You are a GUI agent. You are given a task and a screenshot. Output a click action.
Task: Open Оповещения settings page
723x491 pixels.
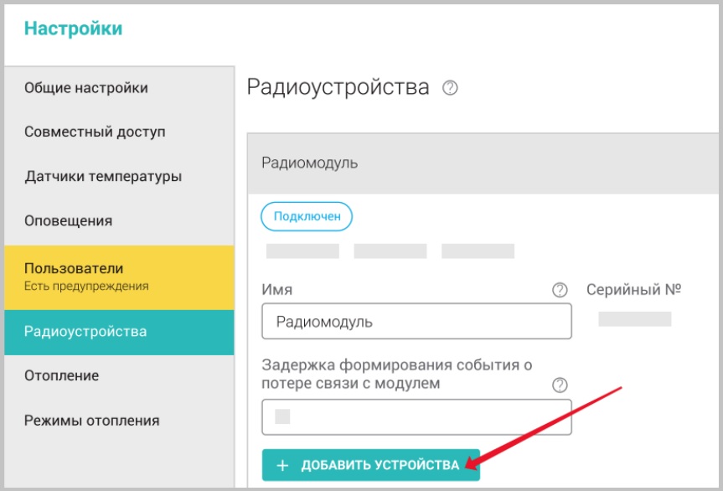[x=68, y=221]
